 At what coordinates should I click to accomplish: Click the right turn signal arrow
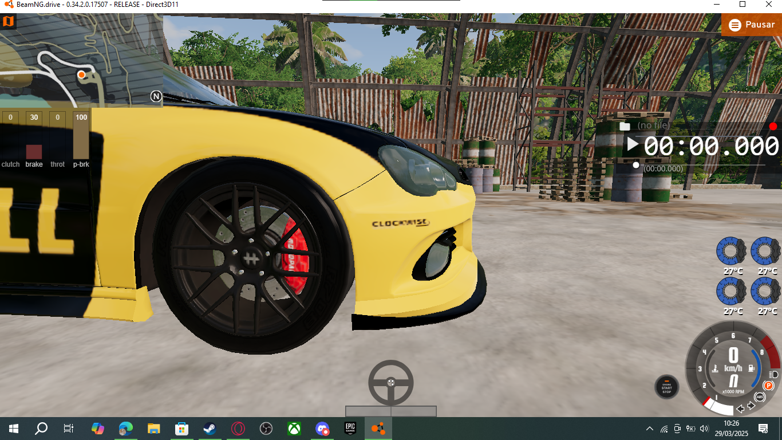point(751,406)
